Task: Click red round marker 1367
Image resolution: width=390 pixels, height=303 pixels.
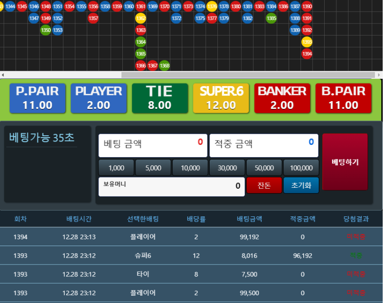Action: click(x=153, y=66)
